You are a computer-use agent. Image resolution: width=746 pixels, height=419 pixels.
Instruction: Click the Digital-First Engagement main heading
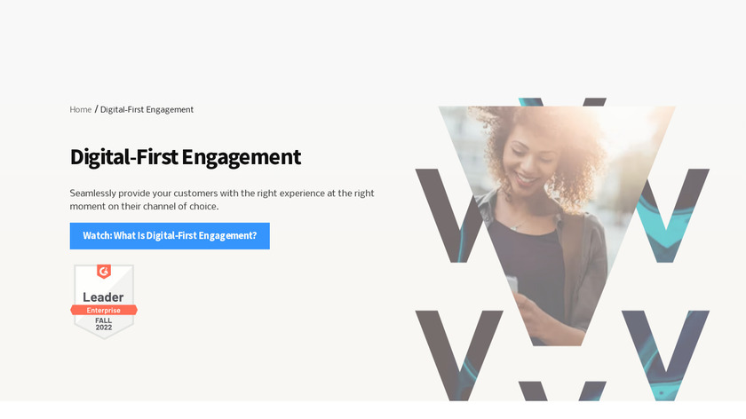[185, 157]
